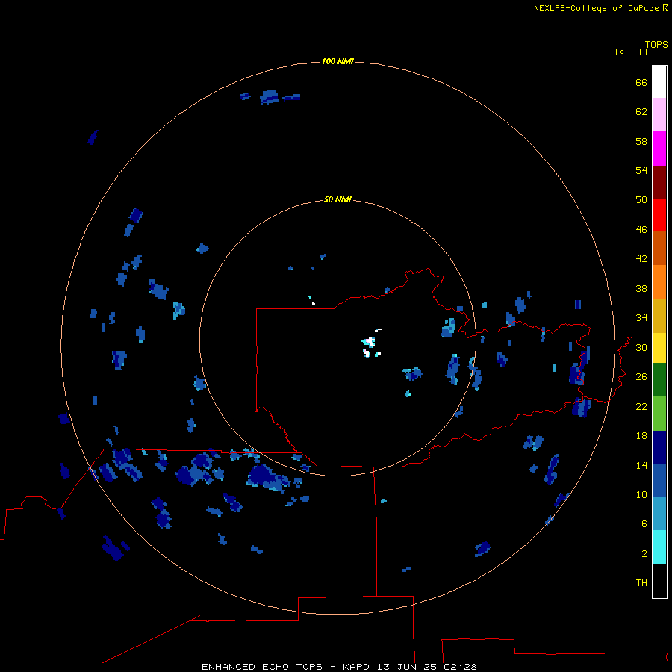The image size is (672, 672).
Task: Select the "58" legend value
Action: pos(641,141)
